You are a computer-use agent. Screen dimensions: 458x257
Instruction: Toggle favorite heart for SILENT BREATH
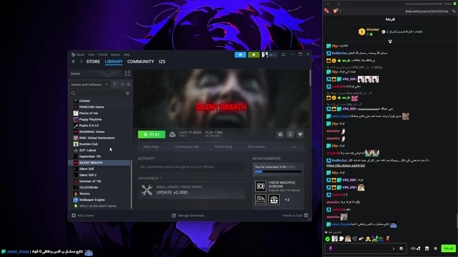click(300, 135)
